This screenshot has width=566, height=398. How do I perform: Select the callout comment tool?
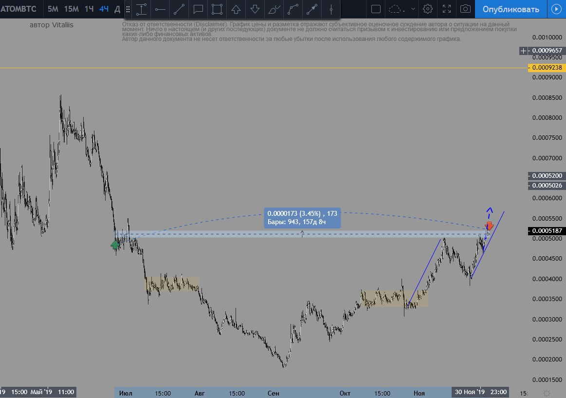(x=198, y=9)
